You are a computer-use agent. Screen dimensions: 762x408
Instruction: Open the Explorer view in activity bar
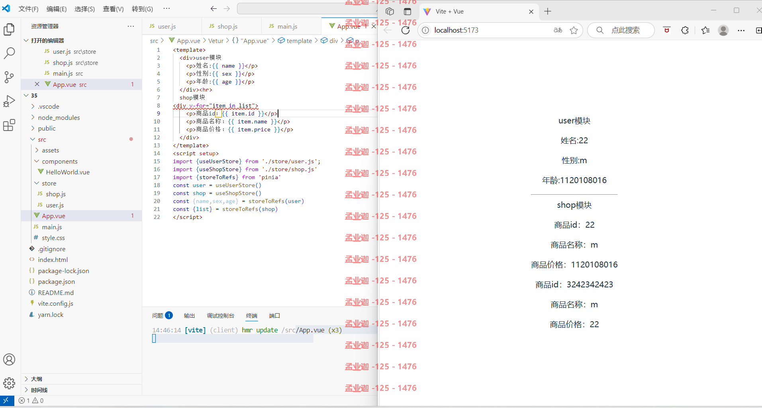tap(9, 29)
